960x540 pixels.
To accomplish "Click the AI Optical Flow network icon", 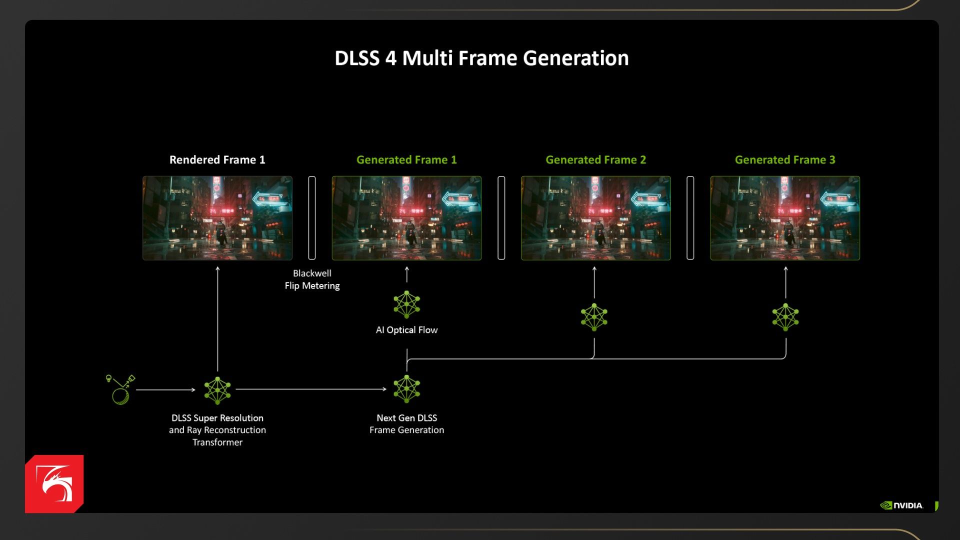I will tap(406, 304).
